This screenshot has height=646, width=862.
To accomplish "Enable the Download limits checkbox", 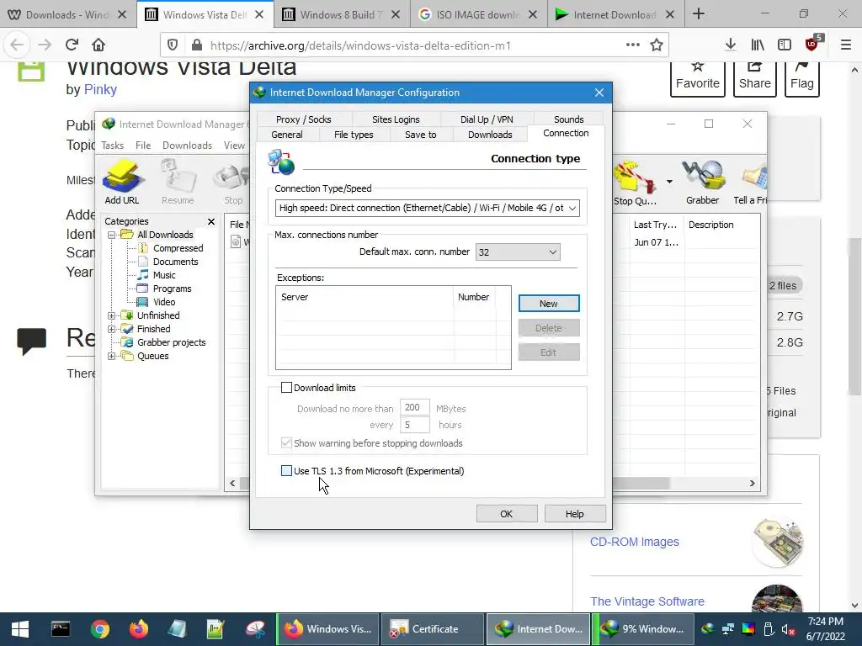I will (286, 388).
